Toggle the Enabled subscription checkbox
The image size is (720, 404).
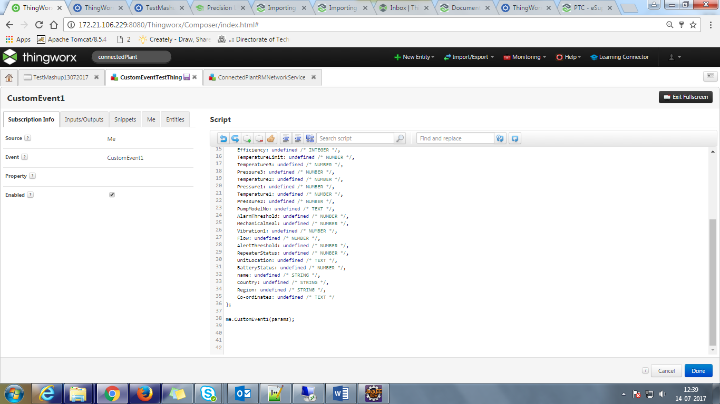pos(112,195)
